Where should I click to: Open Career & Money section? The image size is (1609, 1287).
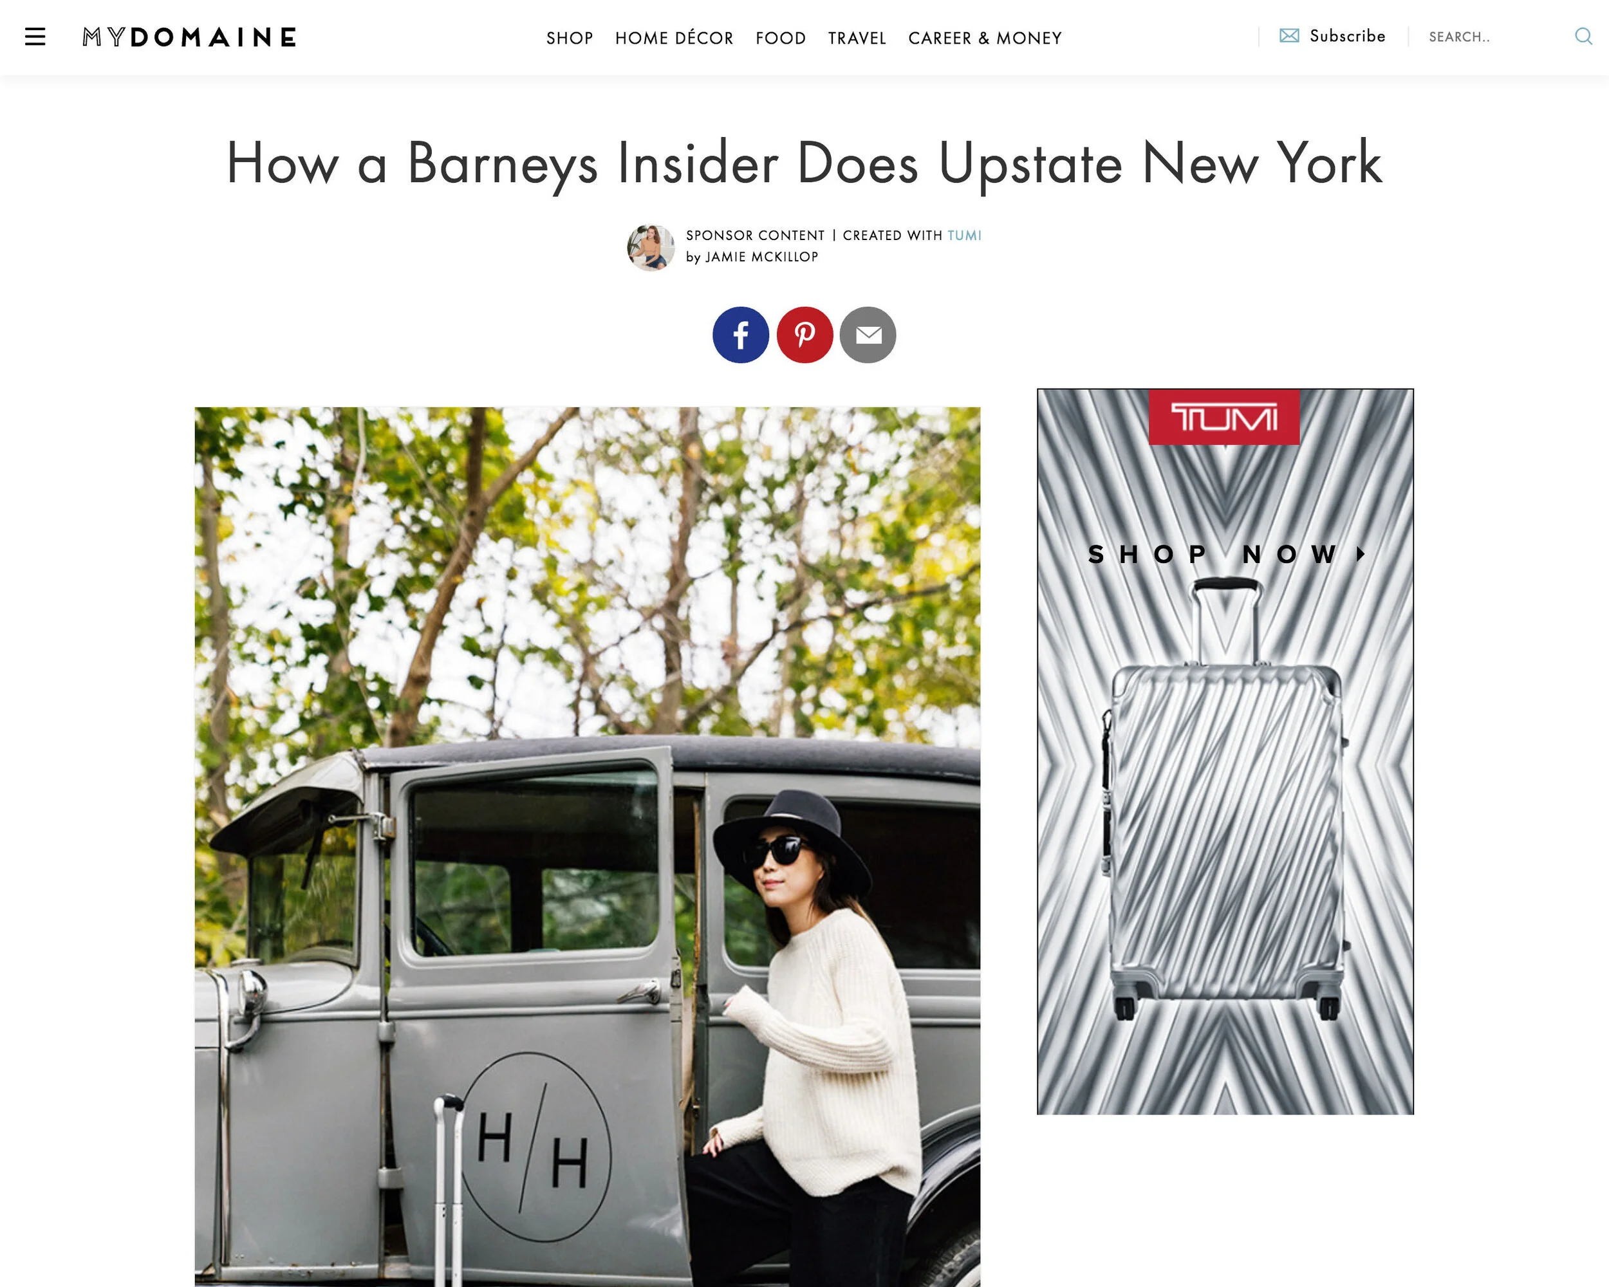pos(984,38)
